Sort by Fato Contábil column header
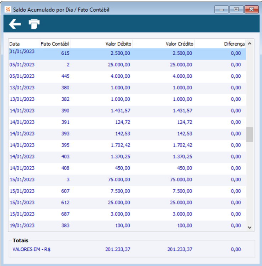 (55, 44)
